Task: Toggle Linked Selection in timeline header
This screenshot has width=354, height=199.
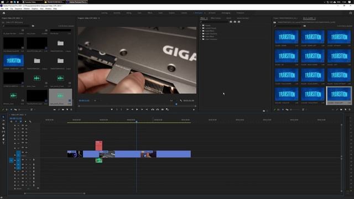Action: (20, 122)
